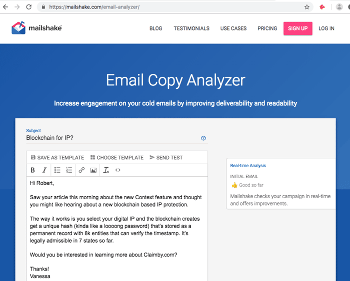
Task: Open HTML source code view
Action: (118, 170)
